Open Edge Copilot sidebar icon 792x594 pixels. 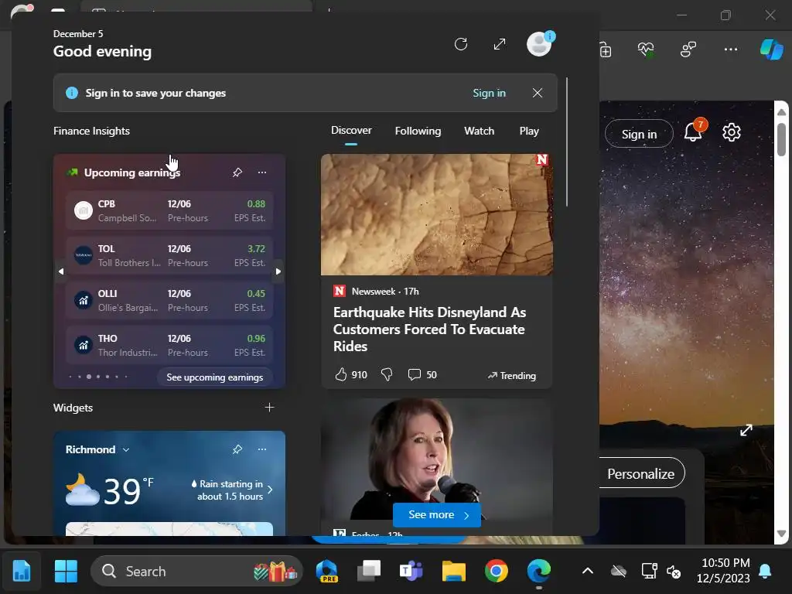(771, 49)
